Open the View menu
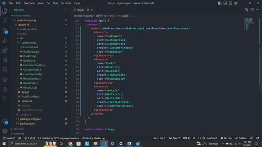Image resolution: width=262 pixels, height=147 pixels. pyautogui.click(x=41, y=3)
